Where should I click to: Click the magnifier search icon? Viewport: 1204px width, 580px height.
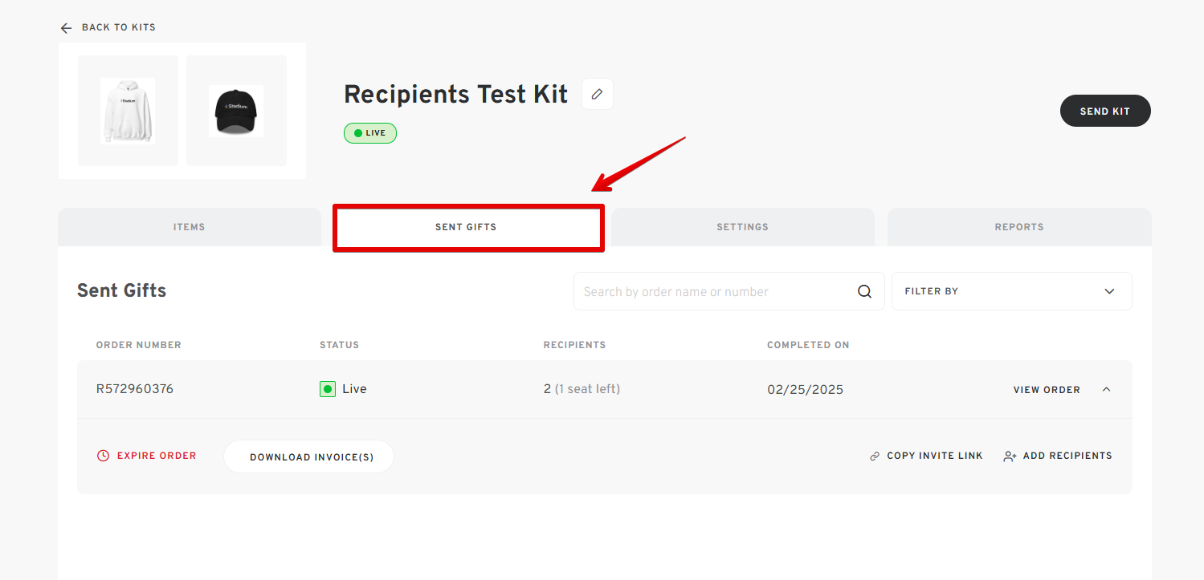(864, 291)
